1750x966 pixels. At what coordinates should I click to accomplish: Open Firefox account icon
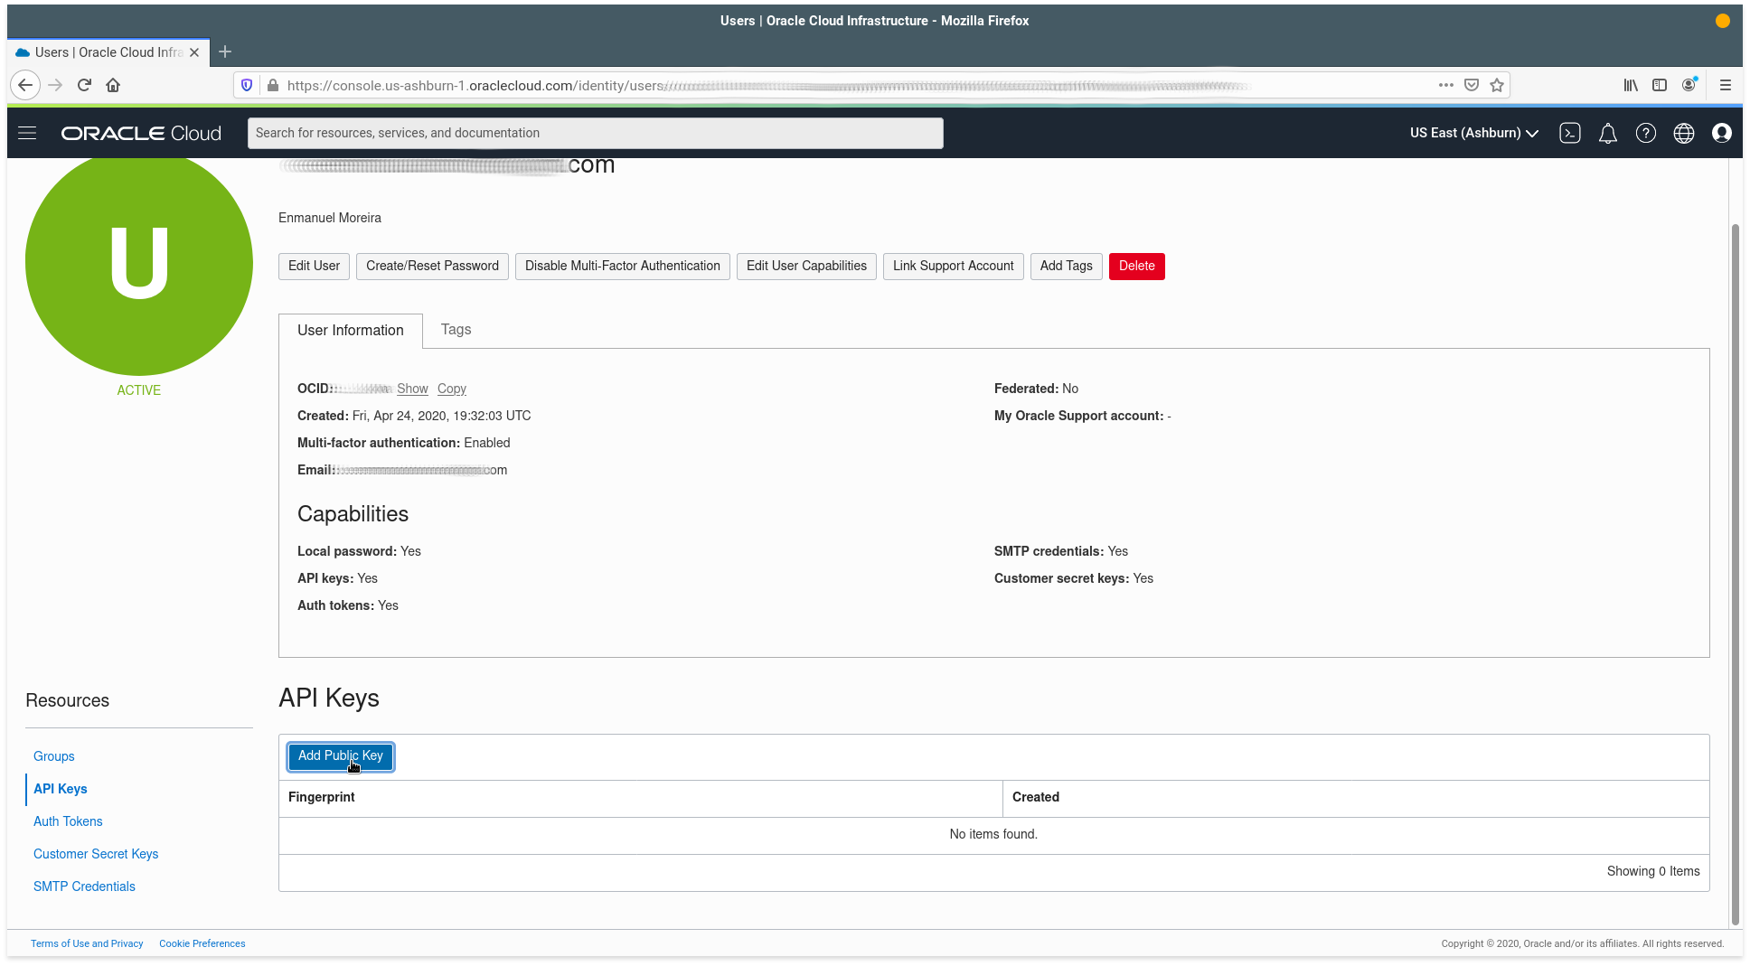tap(1689, 85)
